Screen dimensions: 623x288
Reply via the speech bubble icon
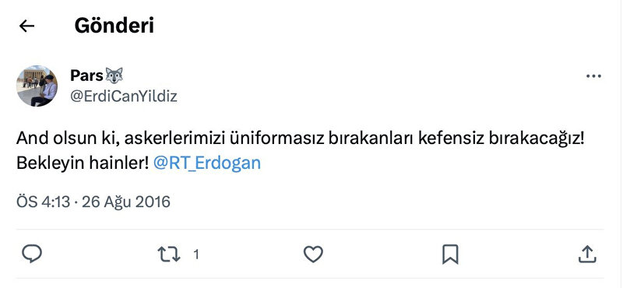point(32,255)
